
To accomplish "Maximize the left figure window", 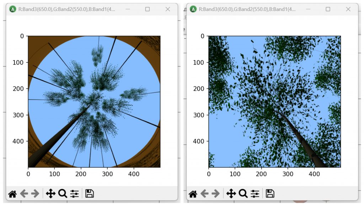I will click(148, 9).
